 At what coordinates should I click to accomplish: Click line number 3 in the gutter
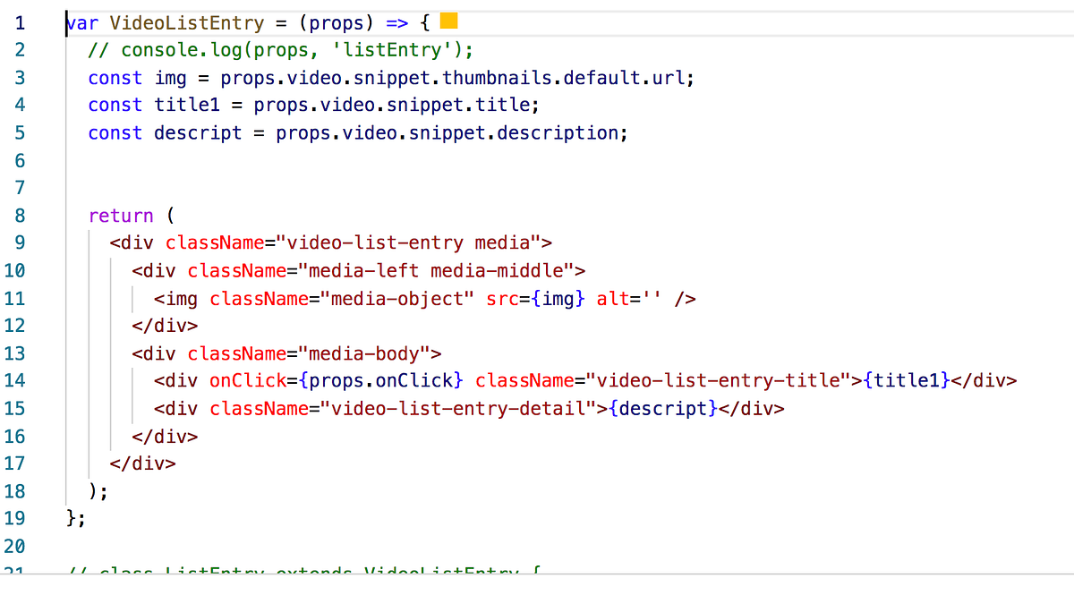(20, 78)
